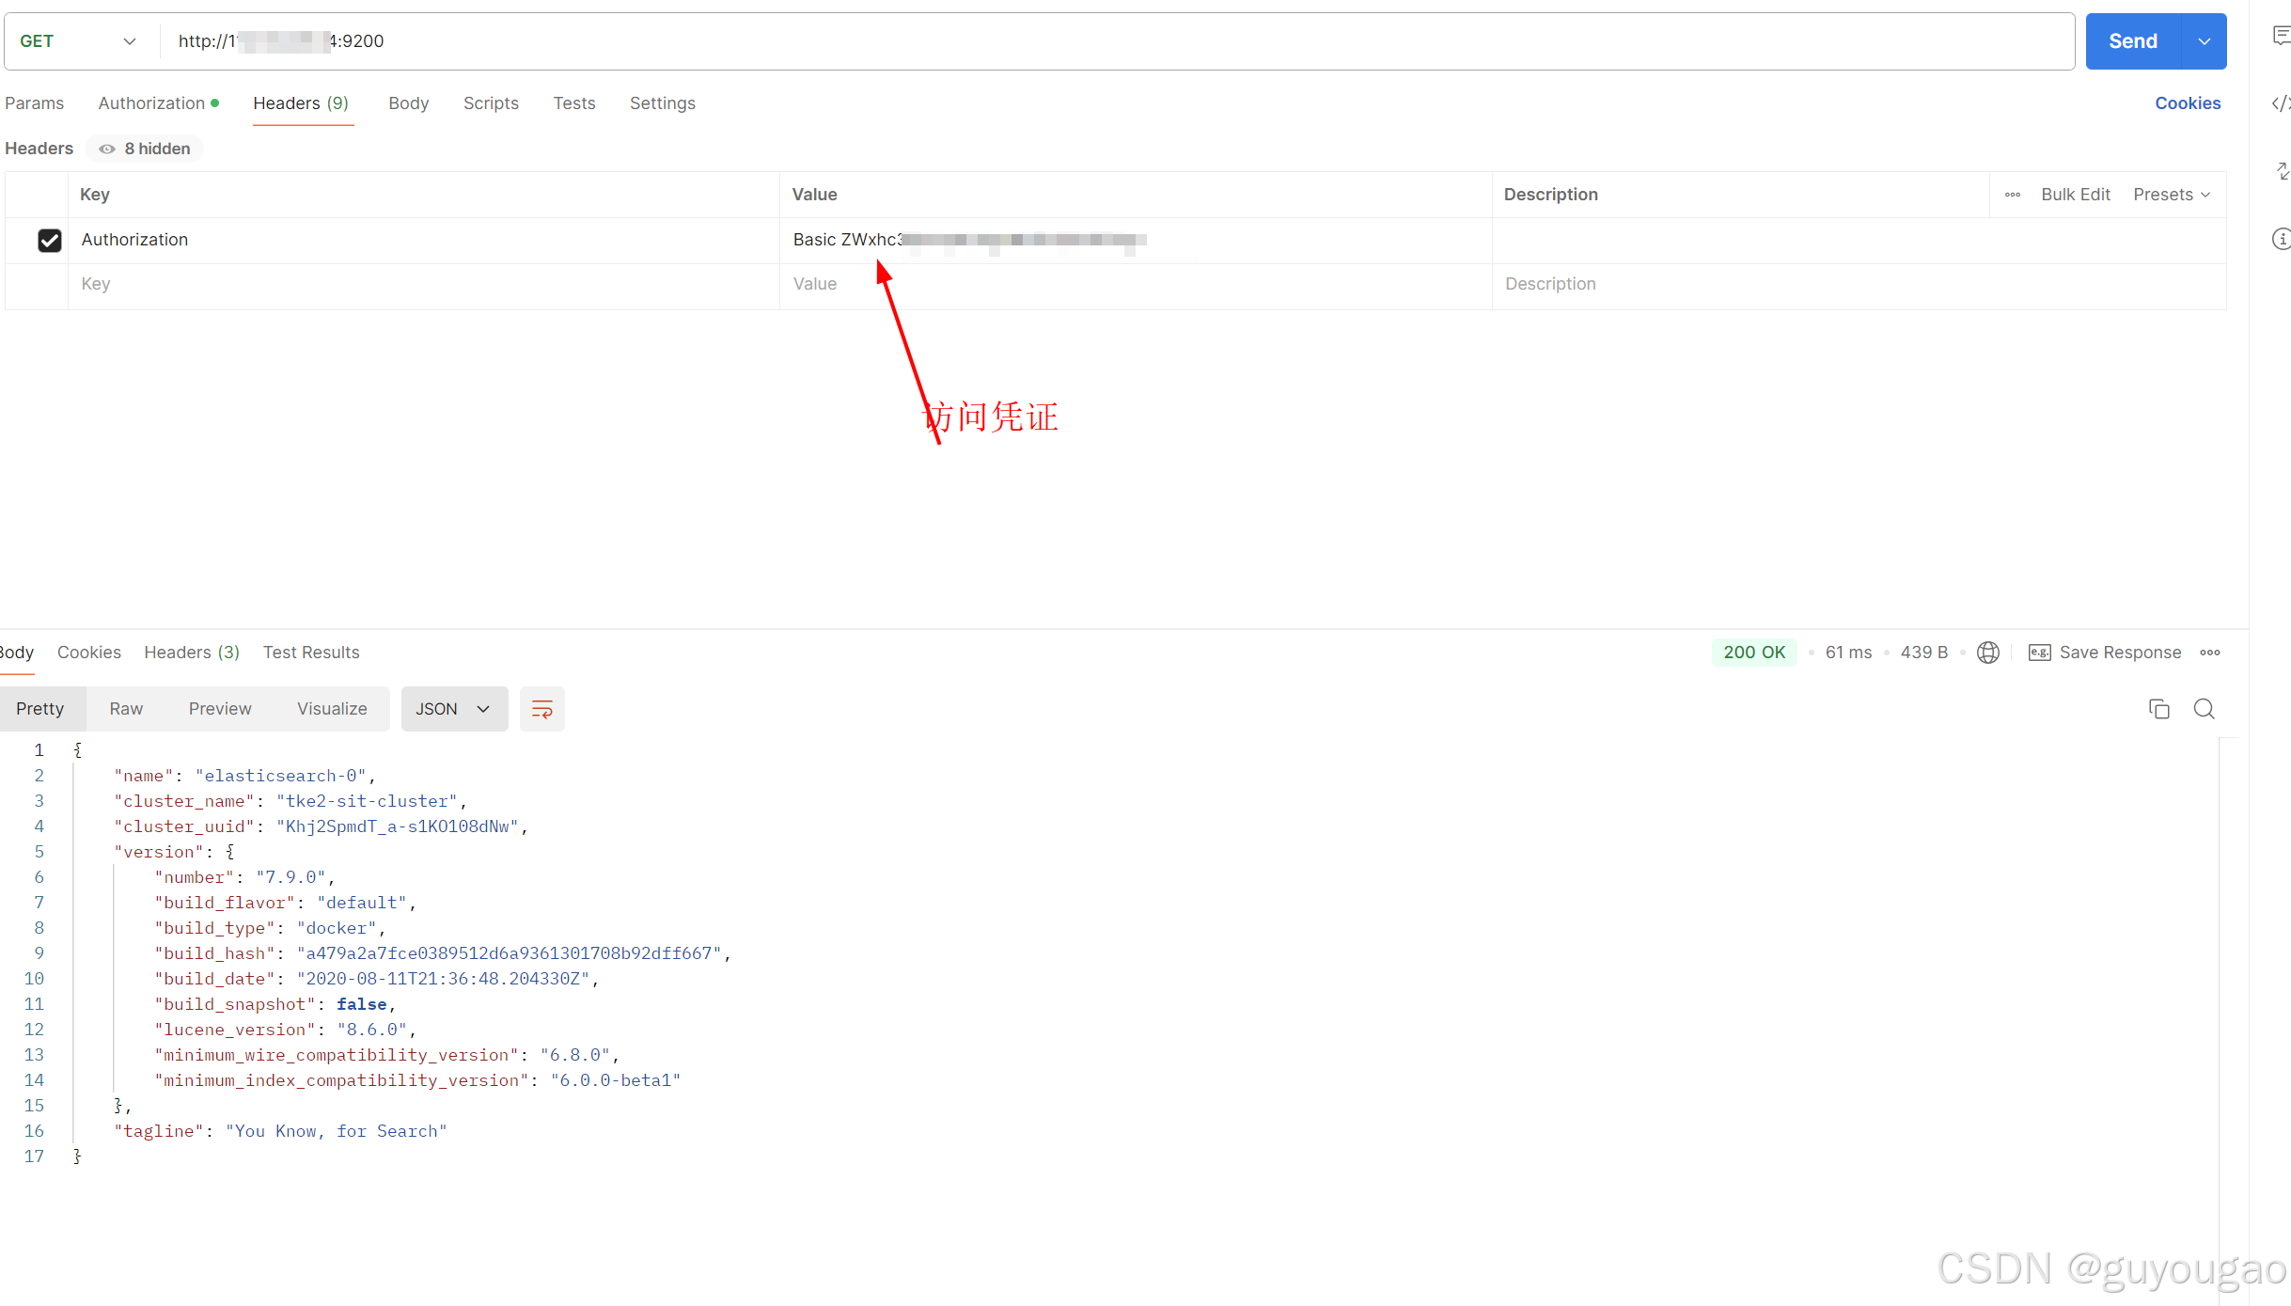
Task: Uncheck the Authorization header checkbox
Action: point(50,241)
